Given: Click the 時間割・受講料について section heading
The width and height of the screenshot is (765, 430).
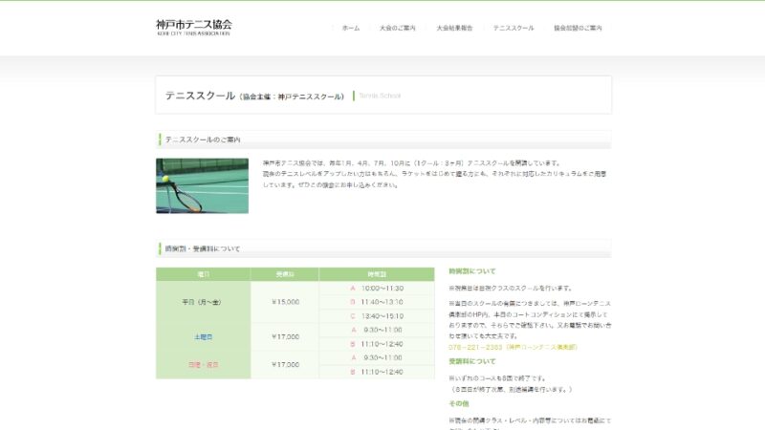Looking at the screenshot, I should click(203, 248).
